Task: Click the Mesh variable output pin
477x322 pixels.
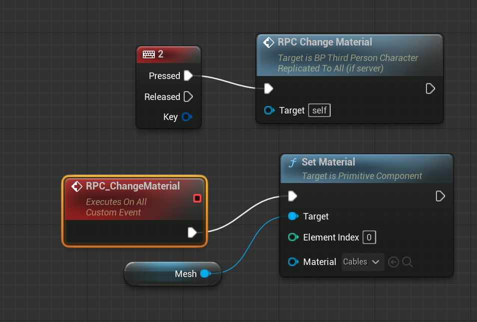Action: pos(206,273)
